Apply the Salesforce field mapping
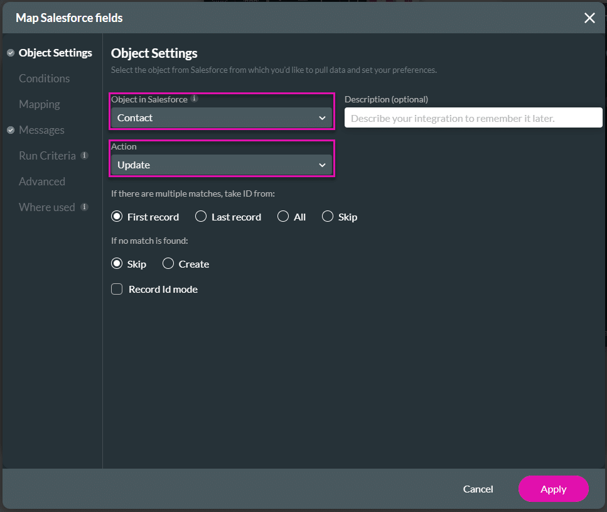Screen dimensions: 607x512 [553, 489]
